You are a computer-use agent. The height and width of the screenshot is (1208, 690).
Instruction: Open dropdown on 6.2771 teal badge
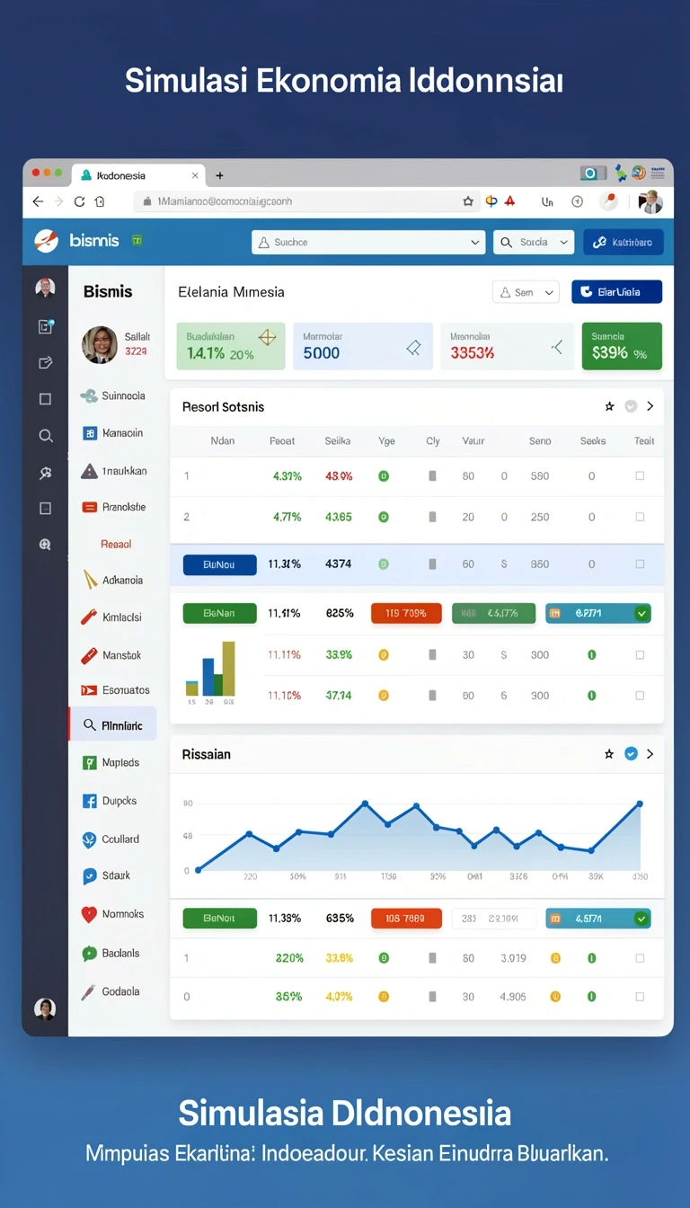[x=641, y=613]
